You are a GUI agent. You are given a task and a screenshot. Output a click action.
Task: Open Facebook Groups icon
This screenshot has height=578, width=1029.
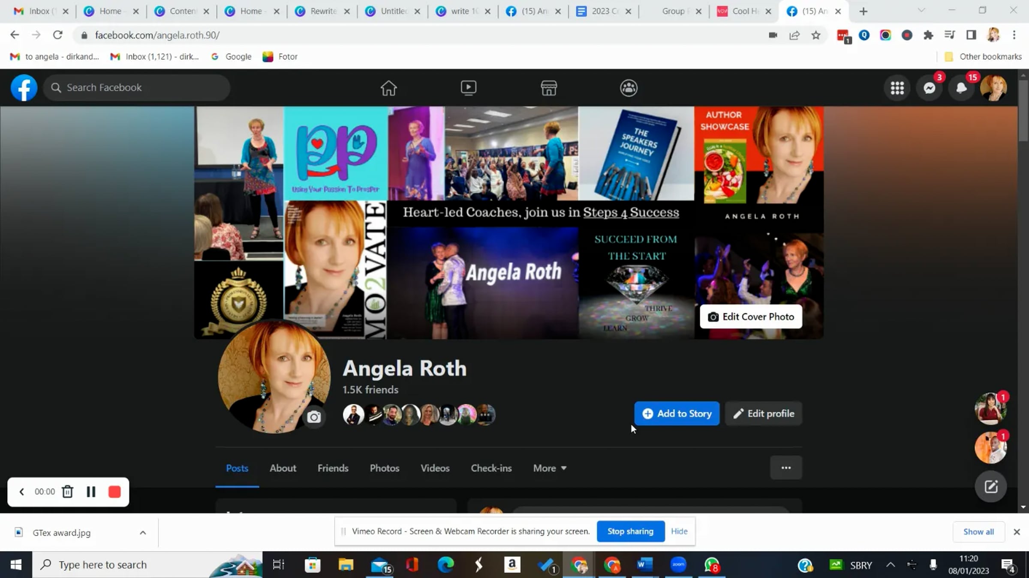point(629,88)
